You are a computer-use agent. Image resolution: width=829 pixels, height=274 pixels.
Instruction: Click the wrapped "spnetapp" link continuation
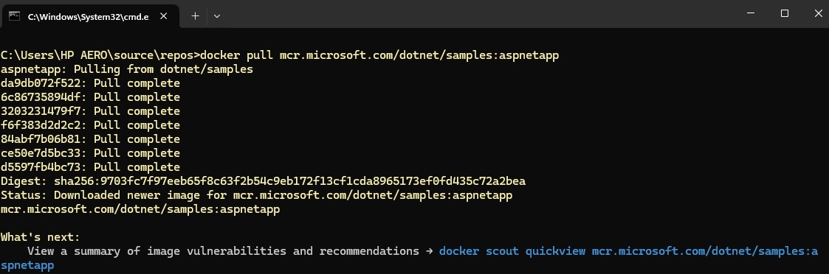click(x=27, y=265)
